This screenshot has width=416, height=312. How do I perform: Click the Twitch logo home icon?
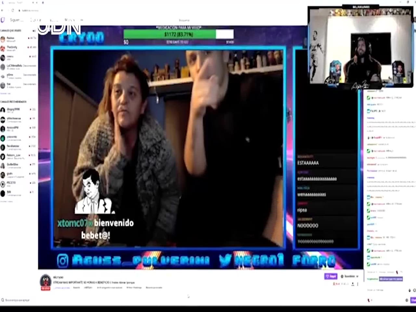click(3, 20)
